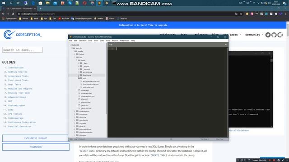This screenshot has width=289, height=162.
Task: Click the yellow emoji extension icon
Action: [247, 14]
